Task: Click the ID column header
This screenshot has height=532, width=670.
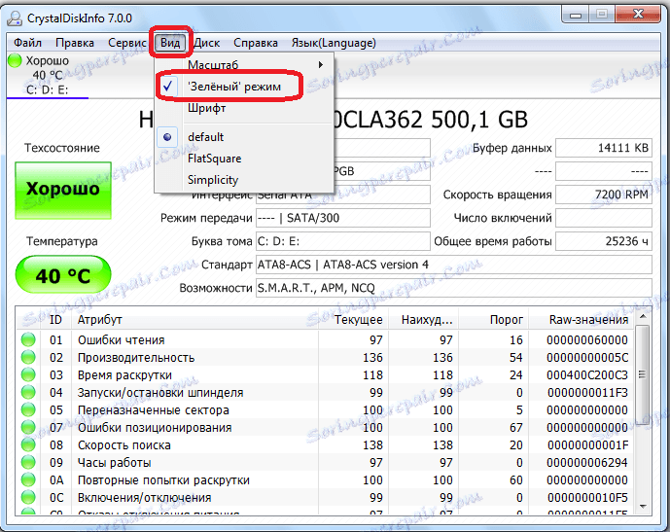Action: [x=55, y=320]
